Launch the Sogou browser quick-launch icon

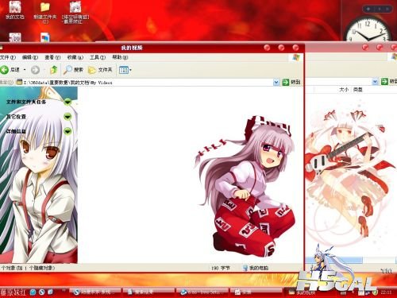tap(41, 292)
